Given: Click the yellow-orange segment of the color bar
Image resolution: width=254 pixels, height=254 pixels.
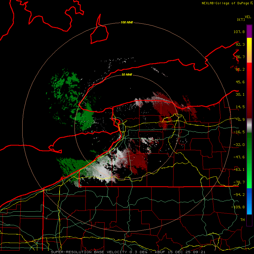Looking at the screenshot, I should (x=249, y=50).
